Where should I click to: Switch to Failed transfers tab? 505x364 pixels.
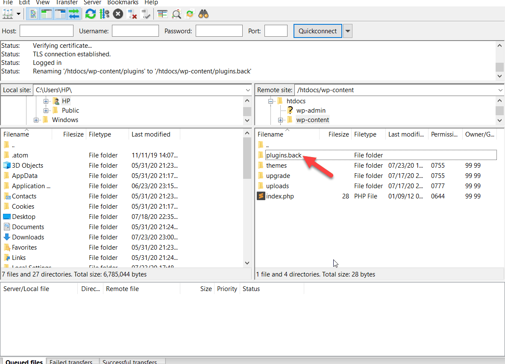[x=73, y=361]
